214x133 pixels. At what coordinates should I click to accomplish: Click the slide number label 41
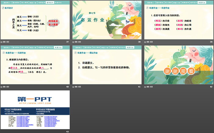(x=139, y=87)
